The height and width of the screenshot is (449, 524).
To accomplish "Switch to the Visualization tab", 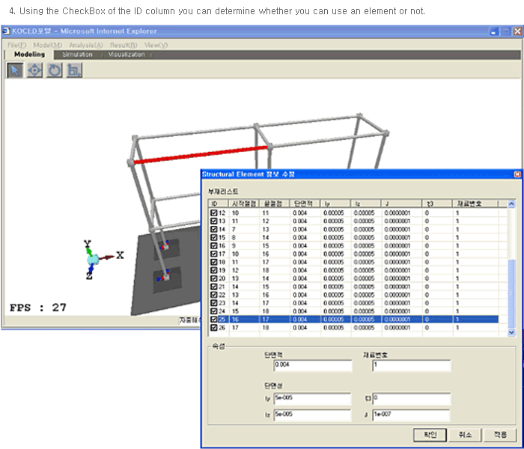I will [x=126, y=55].
